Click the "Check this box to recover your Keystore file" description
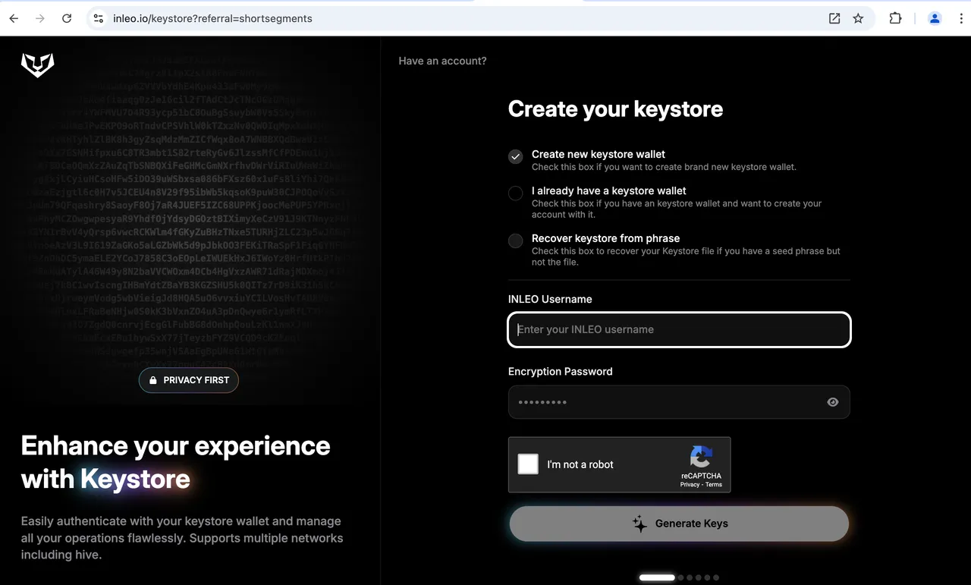The height and width of the screenshot is (585, 971). [686, 256]
